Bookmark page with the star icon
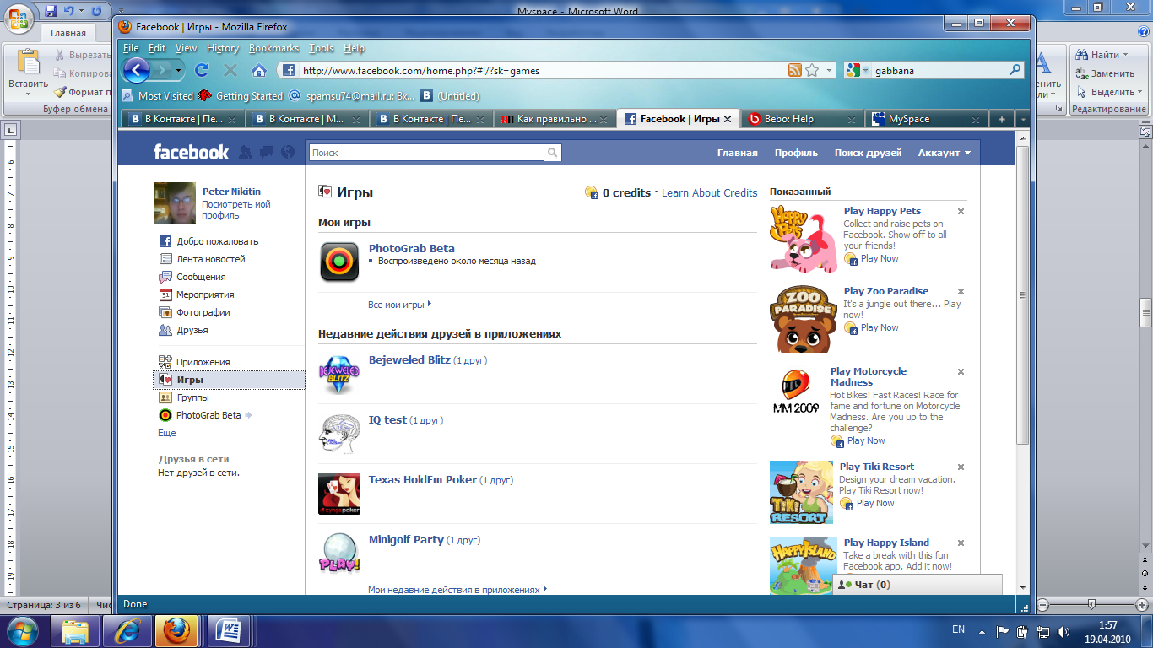 pyautogui.click(x=811, y=71)
